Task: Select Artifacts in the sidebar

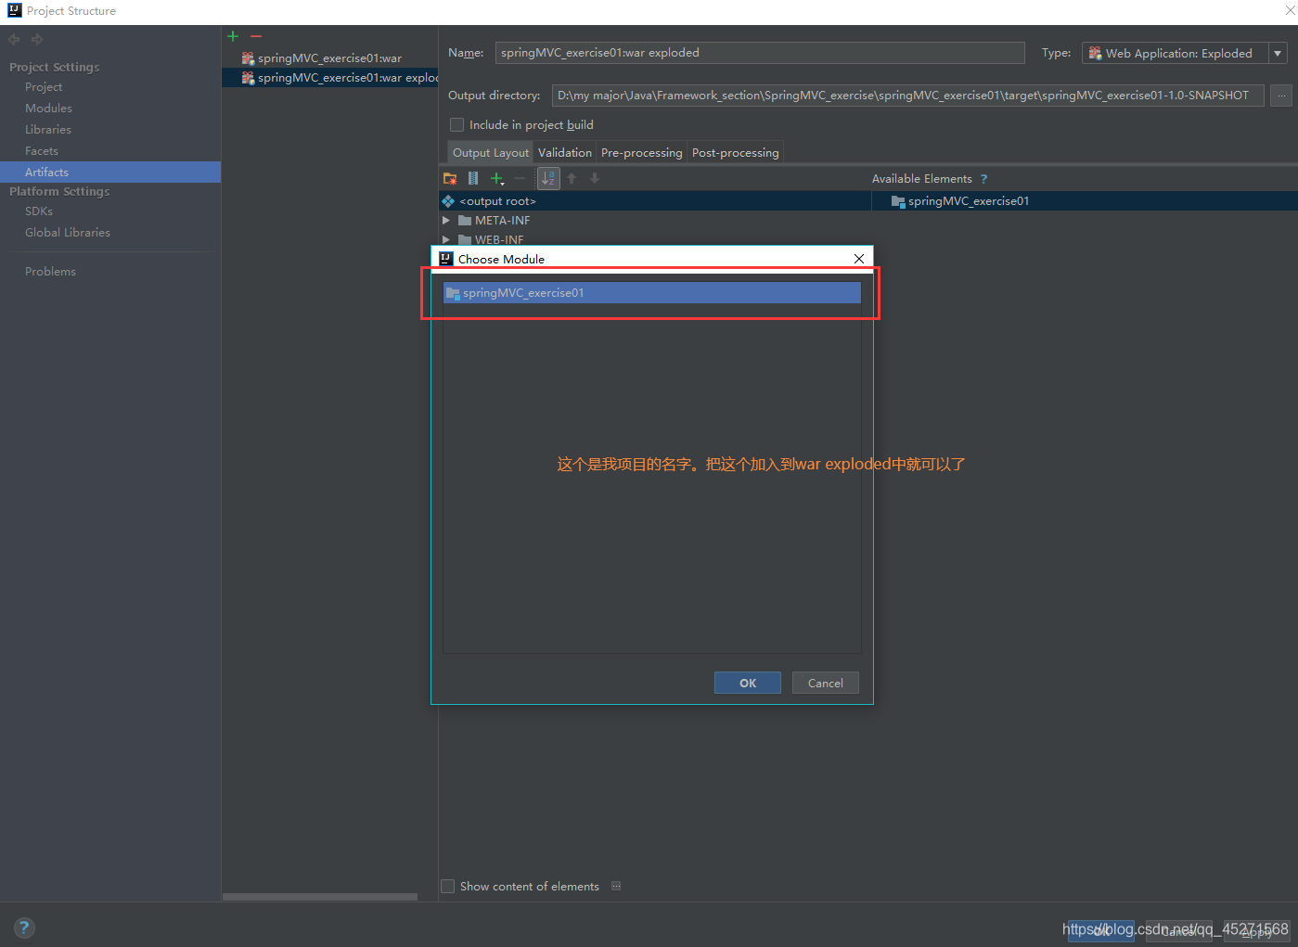Action: tap(110, 172)
